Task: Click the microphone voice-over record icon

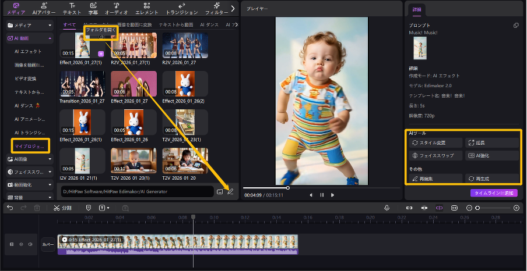Action: pos(387,208)
